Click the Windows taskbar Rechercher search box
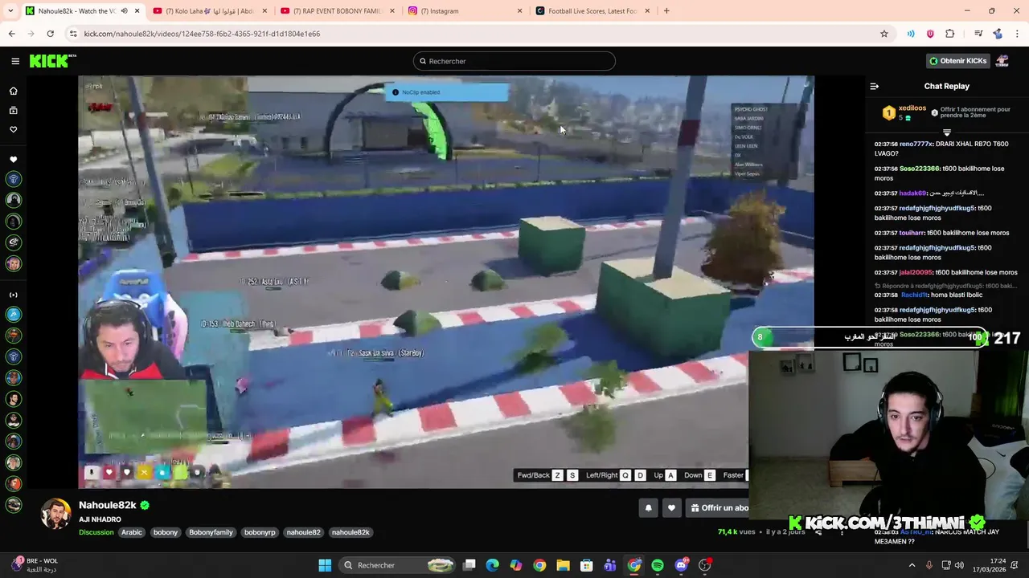Image resolution: width=1029 pixels, height=578 pixels. tap(398, 565)
